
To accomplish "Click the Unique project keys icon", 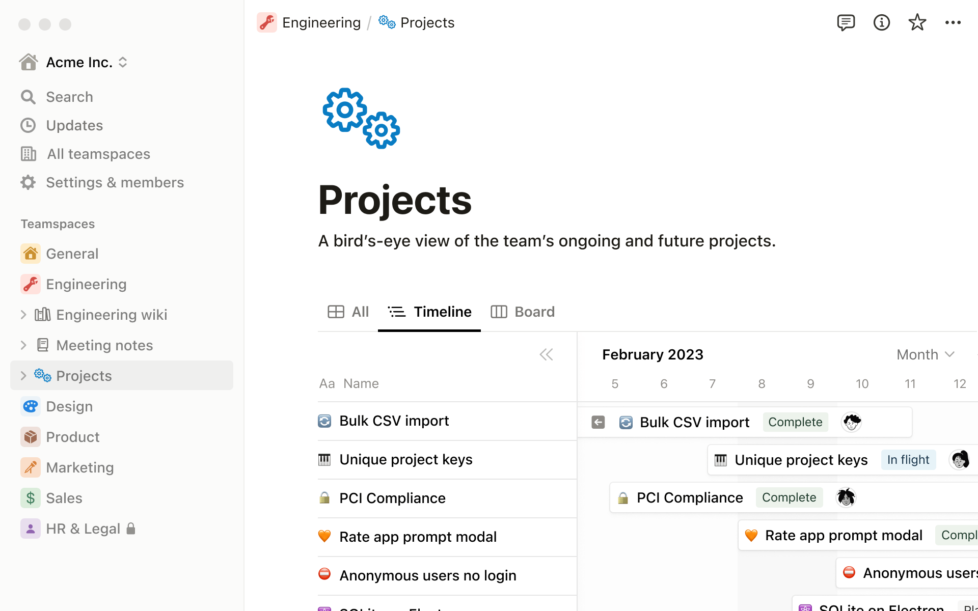I will click(326, 459).
